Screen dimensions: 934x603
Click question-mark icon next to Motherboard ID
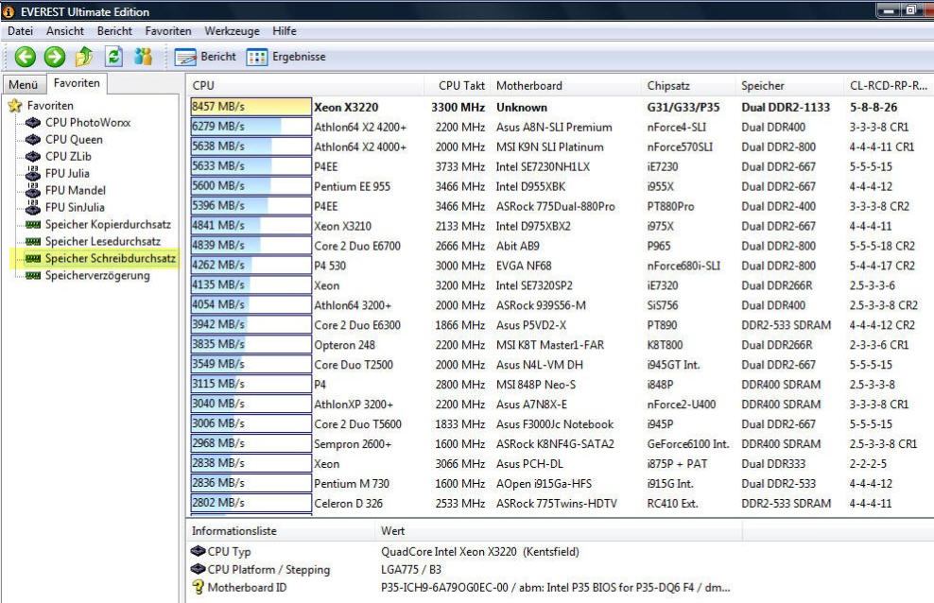tap(198, 587)
